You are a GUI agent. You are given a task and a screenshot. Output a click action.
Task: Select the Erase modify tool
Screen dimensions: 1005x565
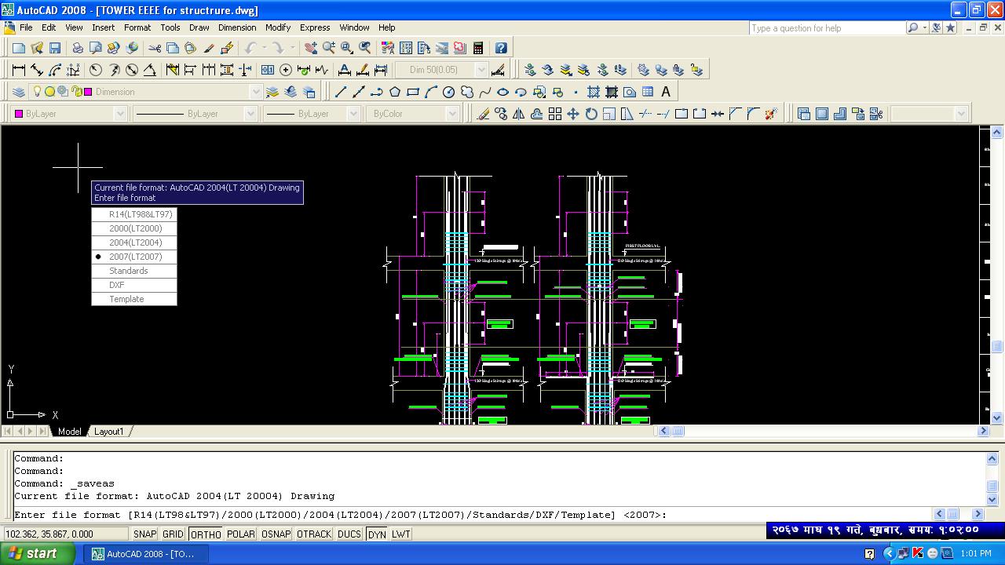click(483, 114)
